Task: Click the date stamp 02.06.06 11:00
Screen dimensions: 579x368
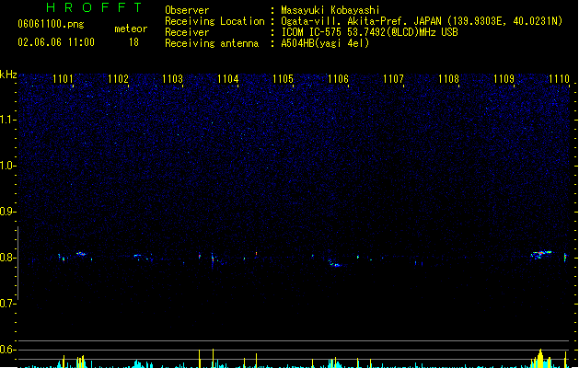Action: click(x=56, y=42)
